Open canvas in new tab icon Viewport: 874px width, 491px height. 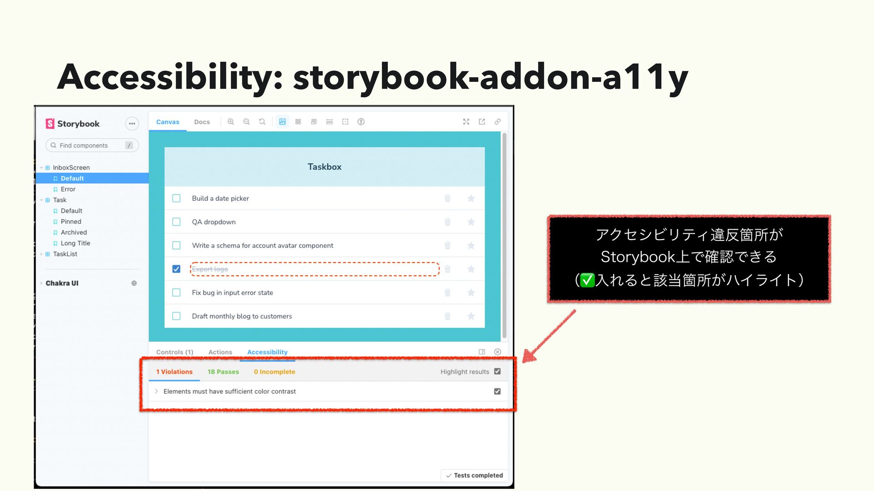[x=482, y=122]
